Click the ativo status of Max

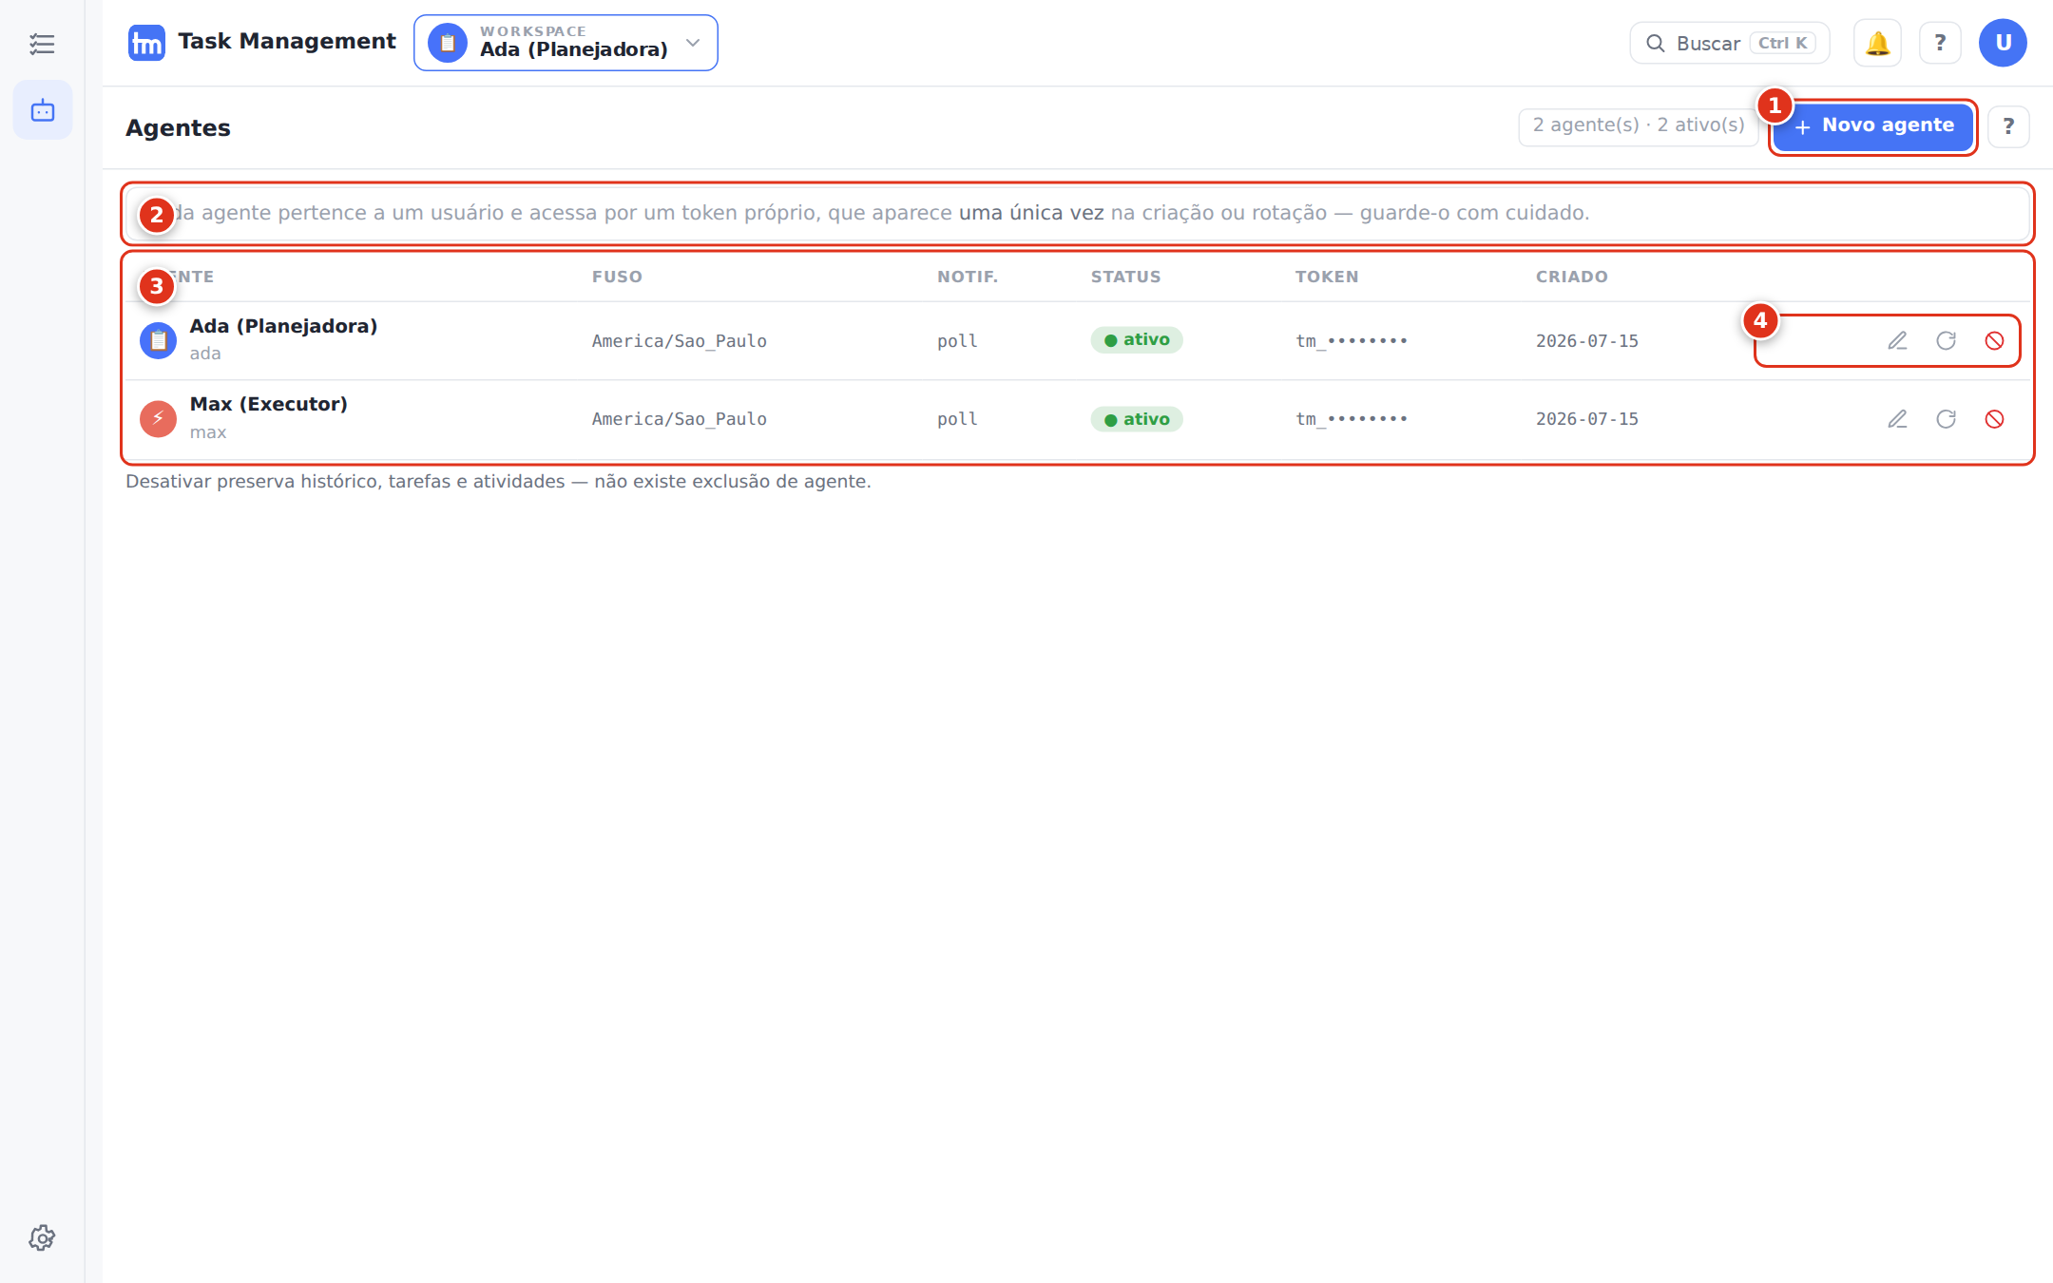[x=1137, y=419]
